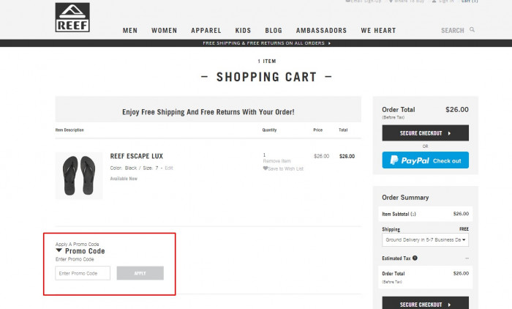The height and width of the screenshot is (309, 512).
Task: Click the Enter Promo Code input field
Action: tap(83, 273)
